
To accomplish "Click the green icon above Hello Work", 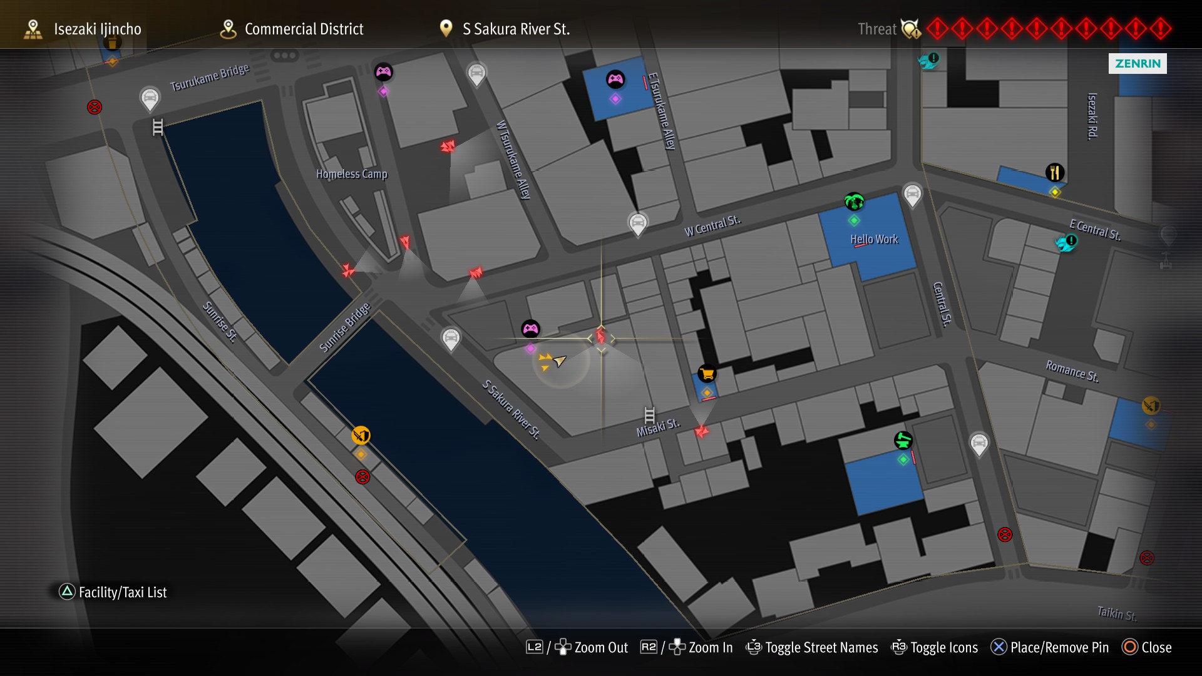I will point(854,202).
